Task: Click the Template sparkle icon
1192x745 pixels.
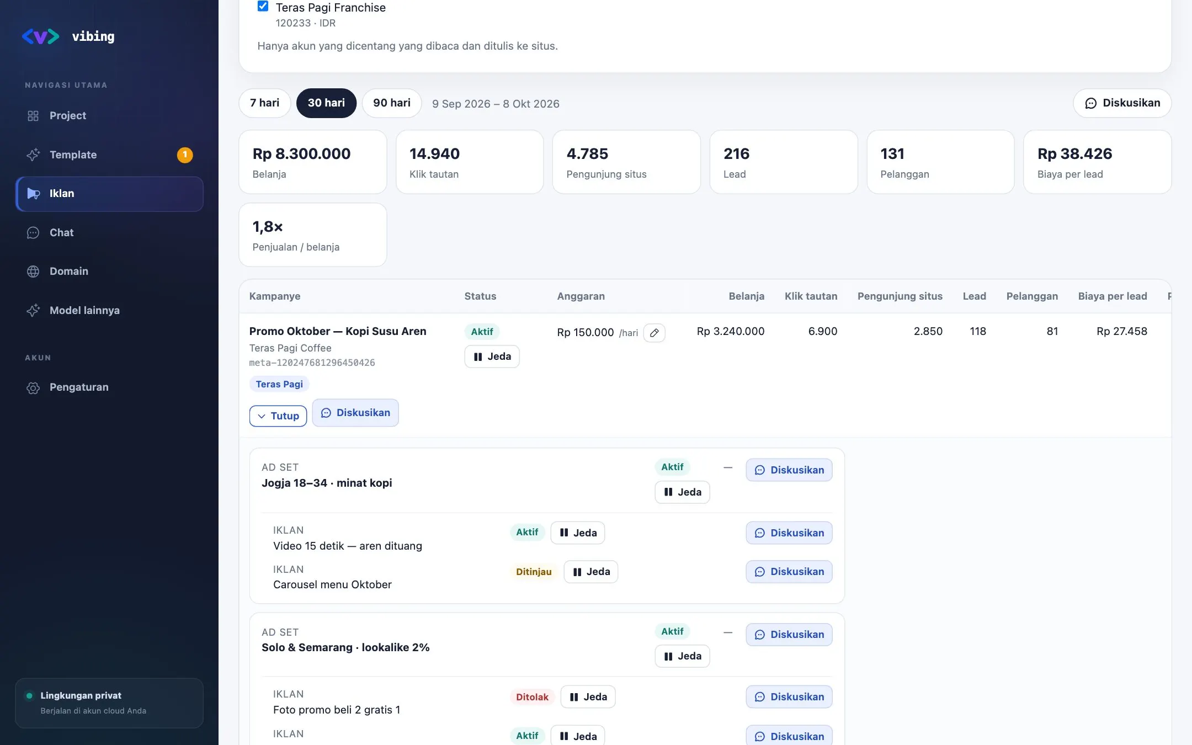Action: tap(33, 155)
